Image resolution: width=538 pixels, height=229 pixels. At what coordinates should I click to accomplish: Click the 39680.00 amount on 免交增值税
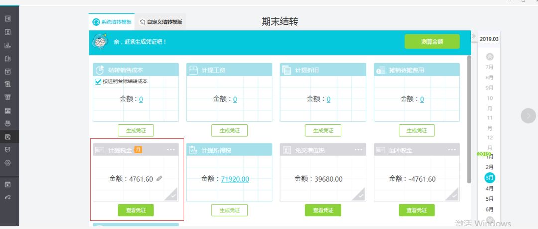(x=328, y=179)
